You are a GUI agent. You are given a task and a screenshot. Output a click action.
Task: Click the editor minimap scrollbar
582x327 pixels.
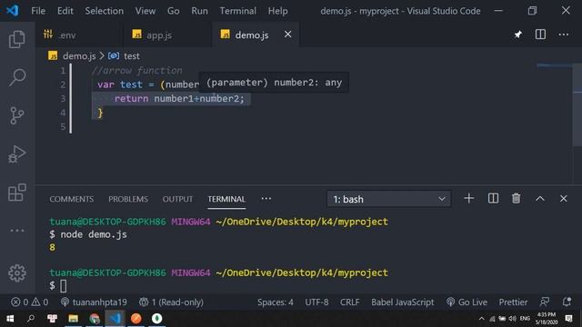click(x=577, y=105)
